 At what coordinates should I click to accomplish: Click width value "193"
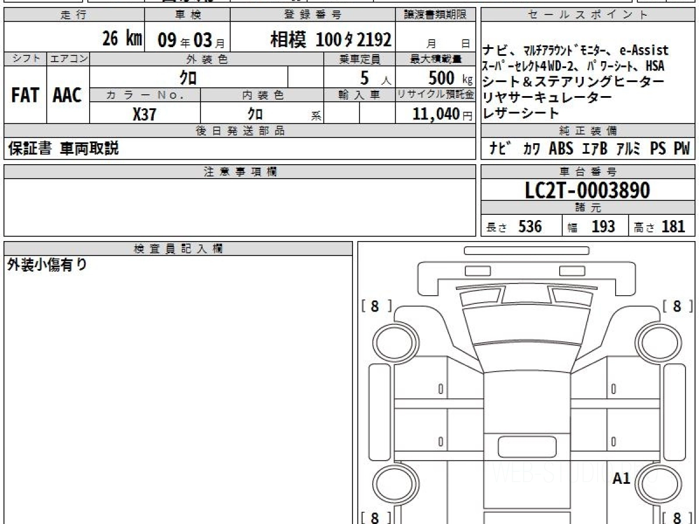point(603,226)
